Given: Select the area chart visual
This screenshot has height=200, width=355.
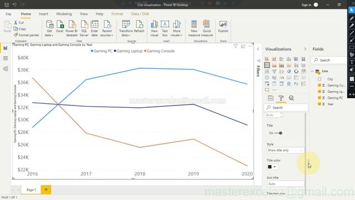Looking at the screenshot, I should click(274, 66).
